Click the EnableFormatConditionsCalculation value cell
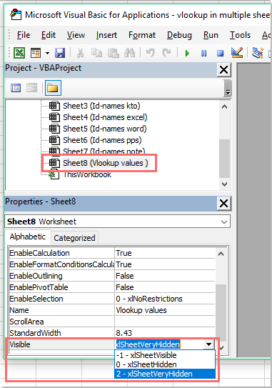This screenshot has width=272, height=388. pyautogui.click(x=165, y=264)
